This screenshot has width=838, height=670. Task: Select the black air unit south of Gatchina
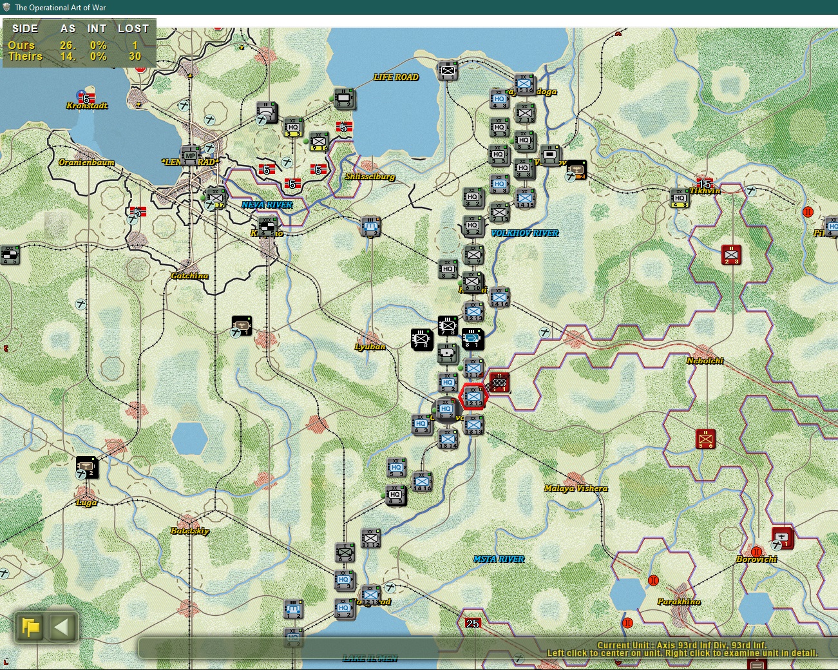click(x=242, y=325)
